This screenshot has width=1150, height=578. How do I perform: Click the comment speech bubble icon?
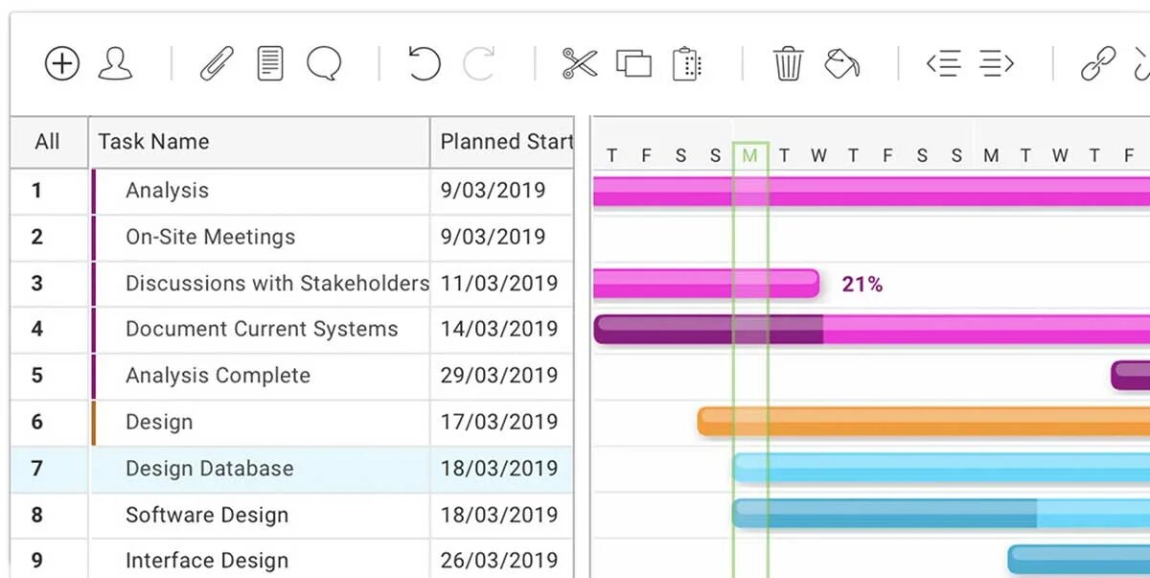[x=324, y=64]
